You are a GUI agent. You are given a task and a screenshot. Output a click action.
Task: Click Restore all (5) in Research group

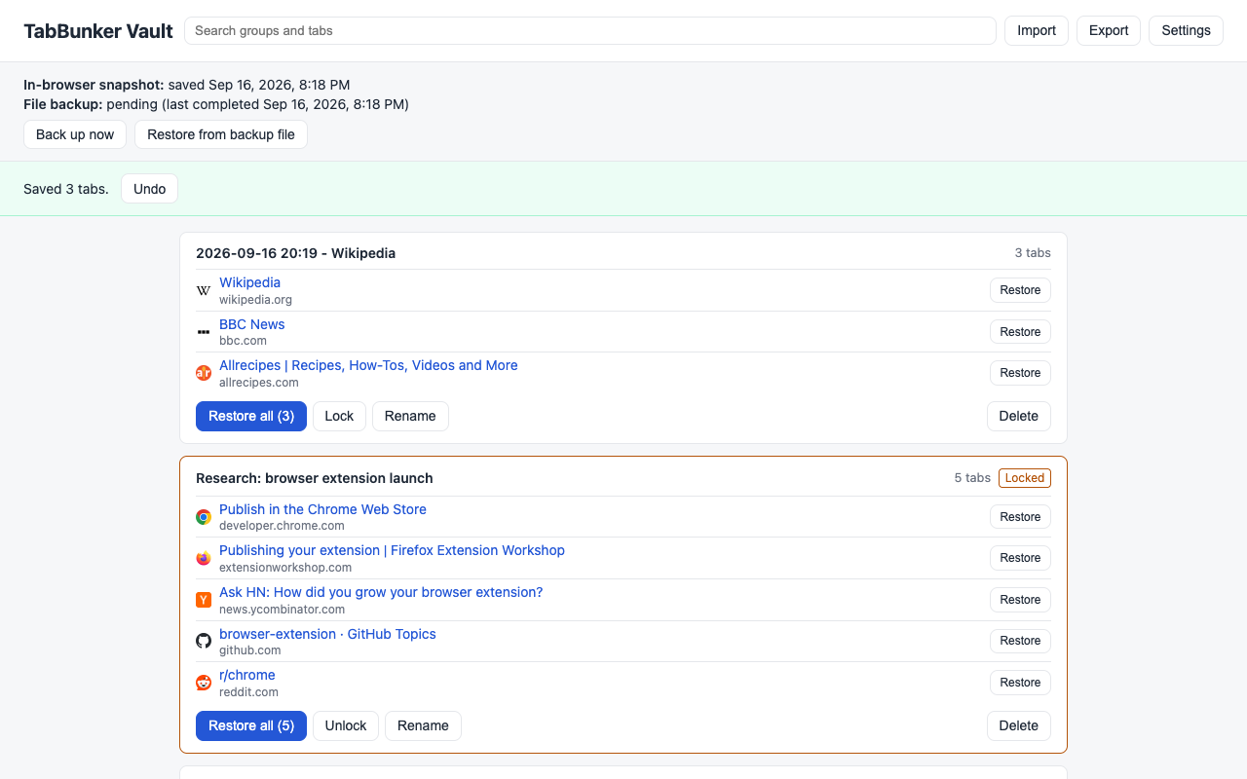point(251,725)
